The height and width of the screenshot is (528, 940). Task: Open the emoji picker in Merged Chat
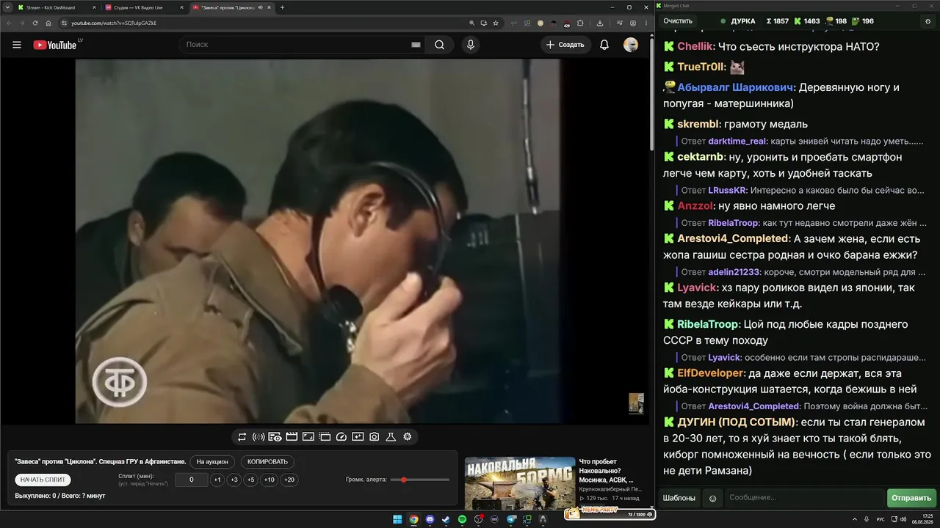coord(712,498)
